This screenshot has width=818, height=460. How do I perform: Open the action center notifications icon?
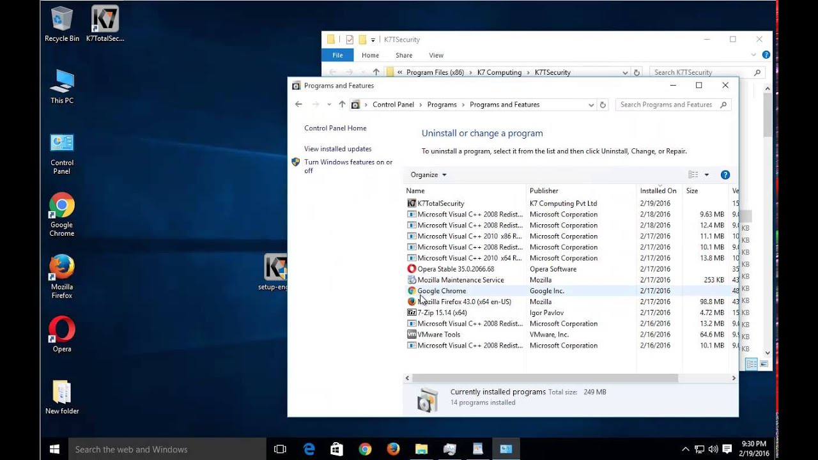coord(726,449)
